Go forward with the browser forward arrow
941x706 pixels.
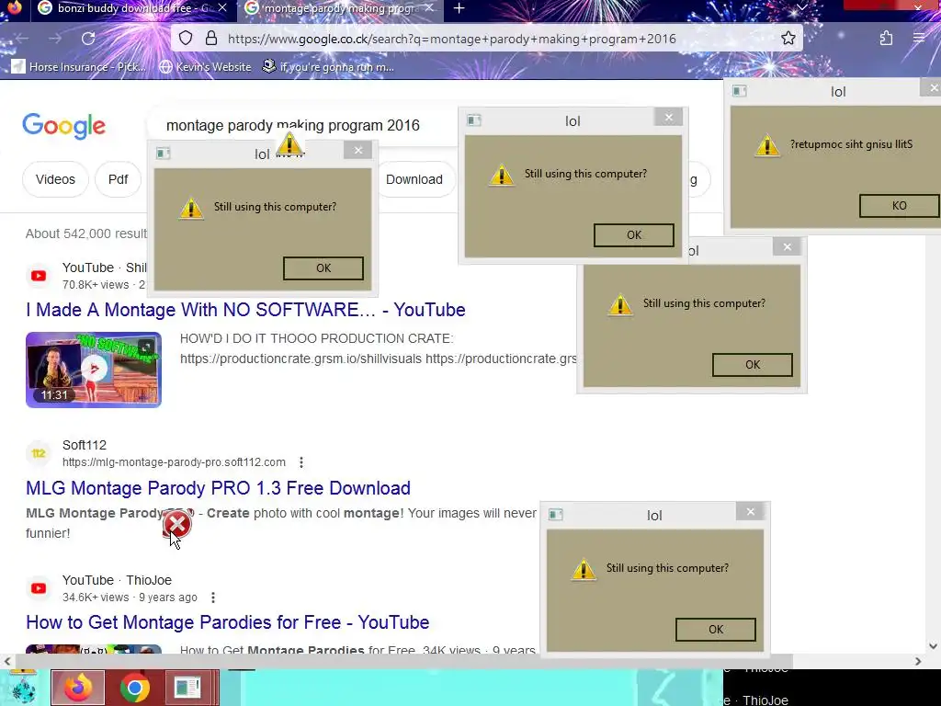coord(55,39)
